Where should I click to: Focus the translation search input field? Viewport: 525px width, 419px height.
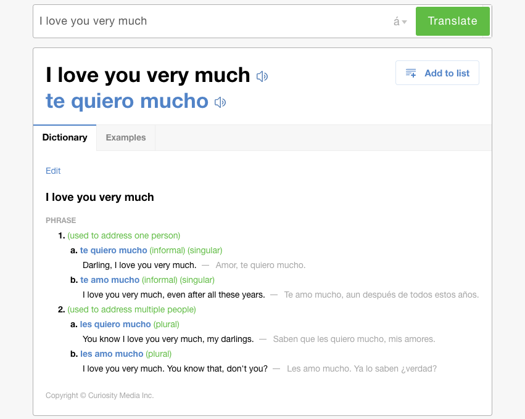[210, 21]
